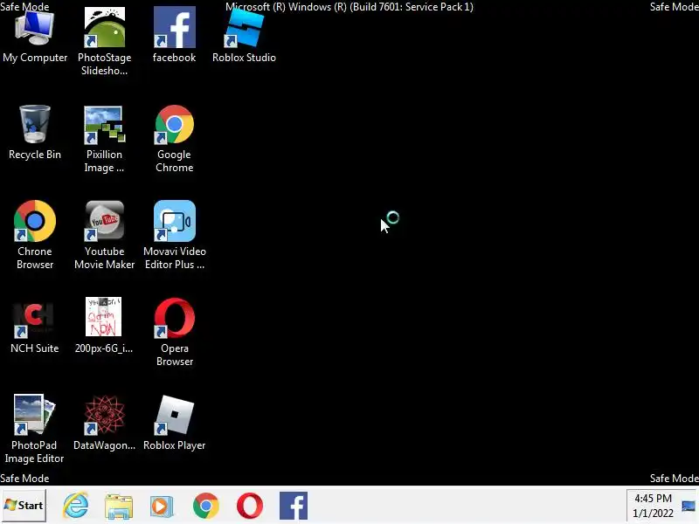Open Facebook pinned taskbar icon
This screenshot has height=524, width=699.
tap(294, 506)
